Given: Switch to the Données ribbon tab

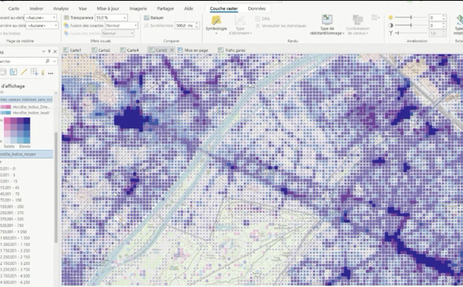Looking at the screenshot, I should coord(257,8).
